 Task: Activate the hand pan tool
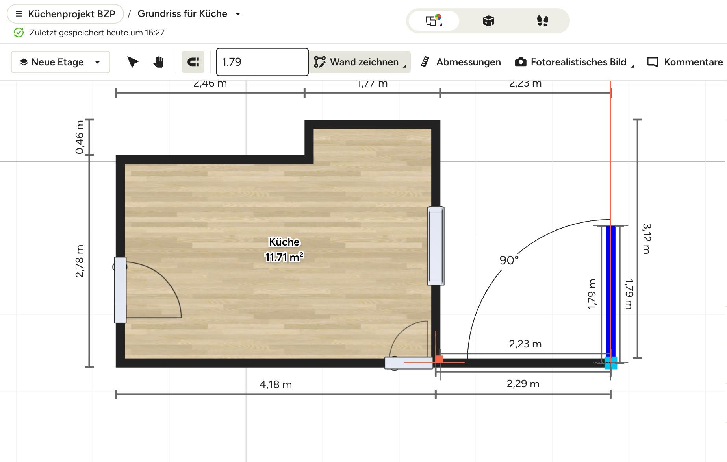click(159, 62)
